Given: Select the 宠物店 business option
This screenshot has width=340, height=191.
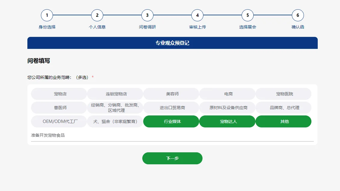Looking at the screenshot, I should (x=58, y=94).
